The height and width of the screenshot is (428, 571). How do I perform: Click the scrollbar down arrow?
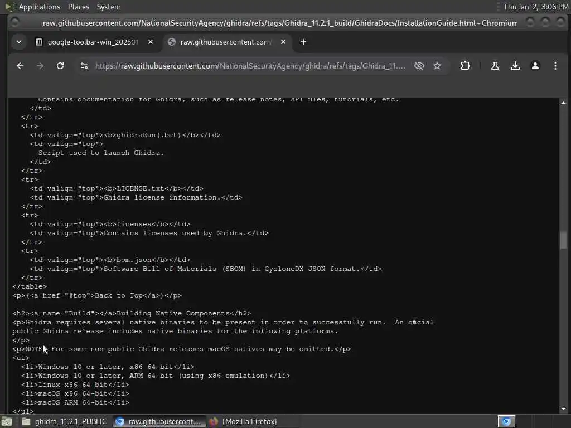point(563,408)
